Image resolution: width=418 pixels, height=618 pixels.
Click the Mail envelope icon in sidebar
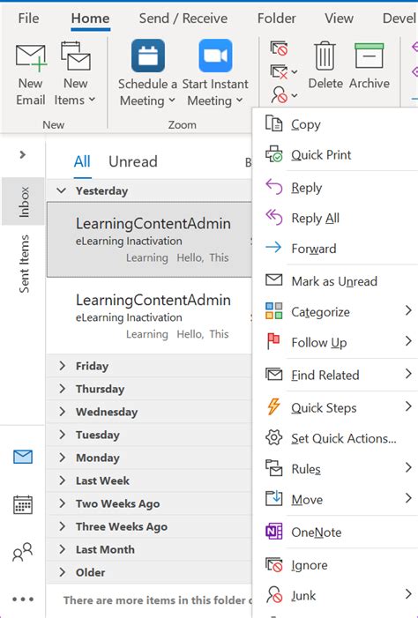point(23,458)
